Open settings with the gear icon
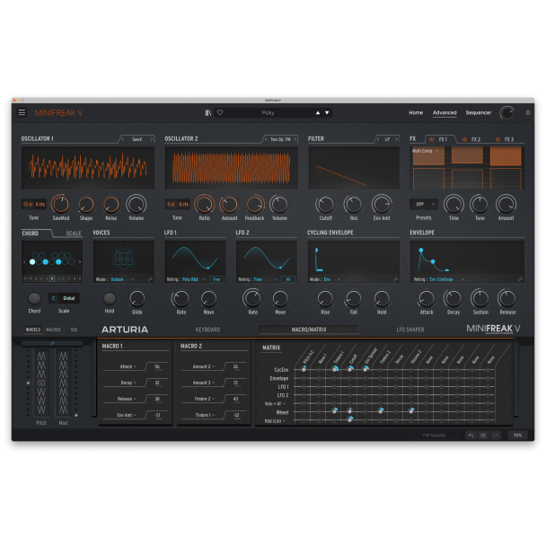Image resolution: width=546 pixels, height=546 pixels. [527, 113]
